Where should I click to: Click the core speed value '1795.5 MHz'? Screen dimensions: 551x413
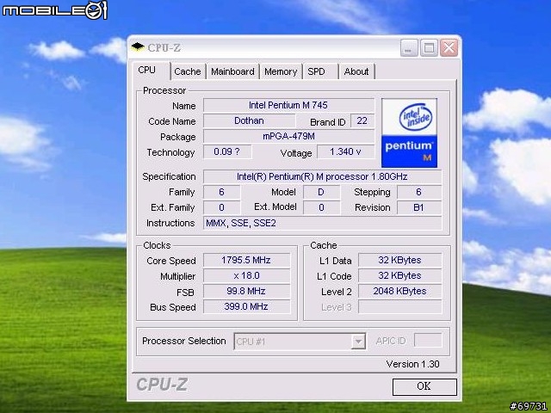pyautogui.click(x=246, y=260)
